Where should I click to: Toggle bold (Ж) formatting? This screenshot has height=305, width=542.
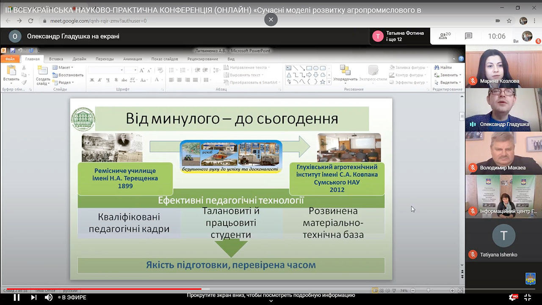[92, 80]
